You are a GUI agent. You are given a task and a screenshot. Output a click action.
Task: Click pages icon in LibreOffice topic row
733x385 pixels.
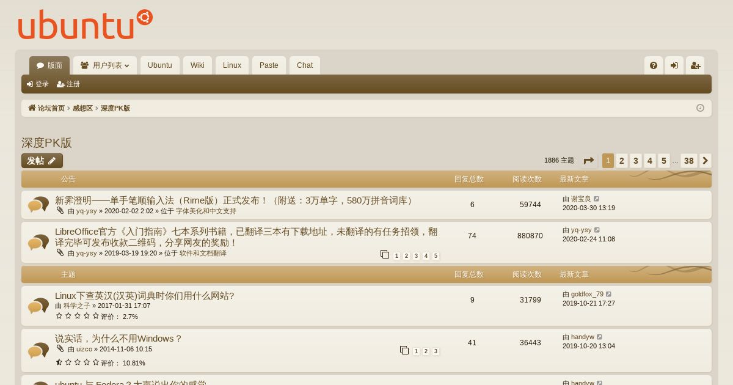click(385, 254)
